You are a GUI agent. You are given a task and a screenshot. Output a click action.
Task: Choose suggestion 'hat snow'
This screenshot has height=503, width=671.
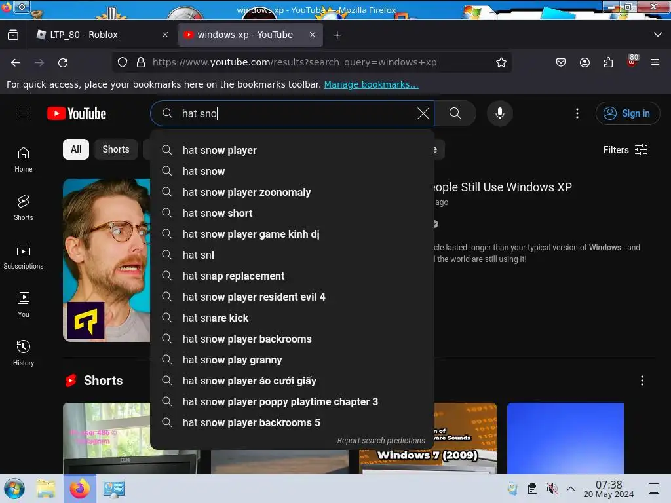coord(292,171)
